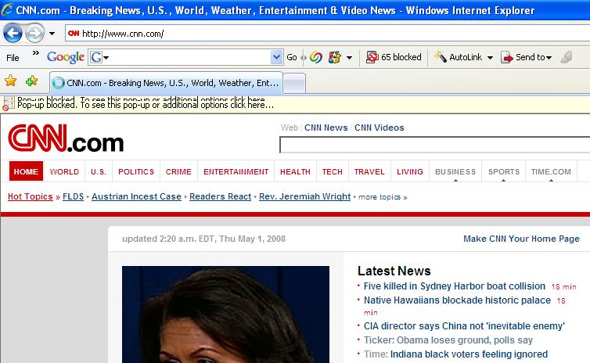
Task: Click the Add to Favorites plus-star icon
Action: click(31, 81)
